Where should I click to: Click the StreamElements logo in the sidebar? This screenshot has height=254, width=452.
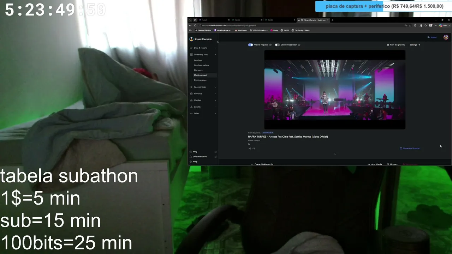tap(201, 39)
